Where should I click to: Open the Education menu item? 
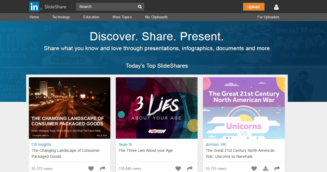(91, 17)
